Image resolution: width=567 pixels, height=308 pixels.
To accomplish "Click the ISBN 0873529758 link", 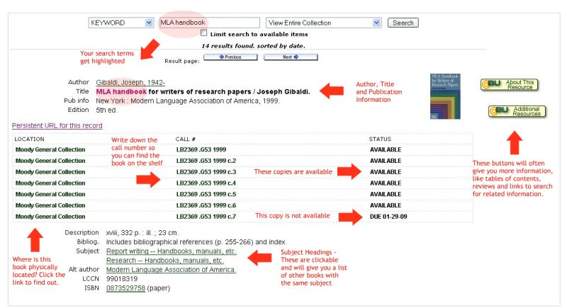I will coord(125,288).
